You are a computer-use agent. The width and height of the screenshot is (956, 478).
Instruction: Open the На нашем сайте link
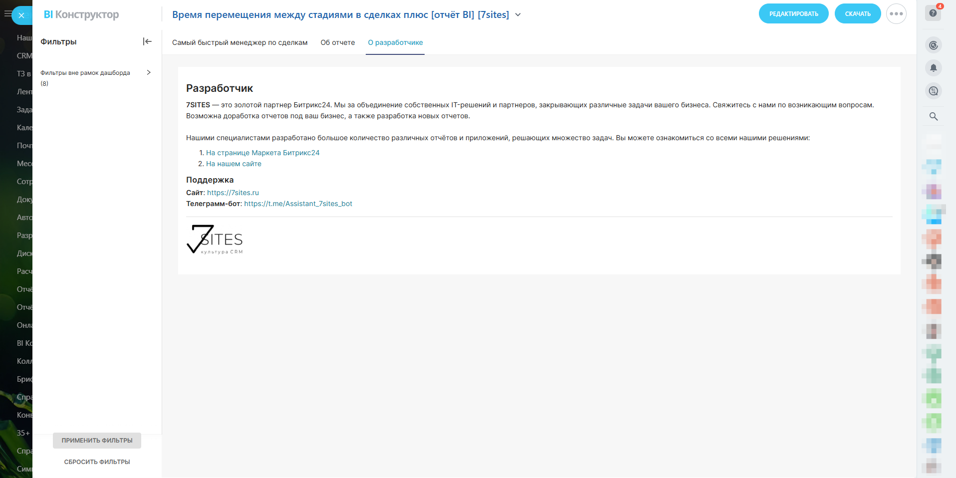(234, 164)
